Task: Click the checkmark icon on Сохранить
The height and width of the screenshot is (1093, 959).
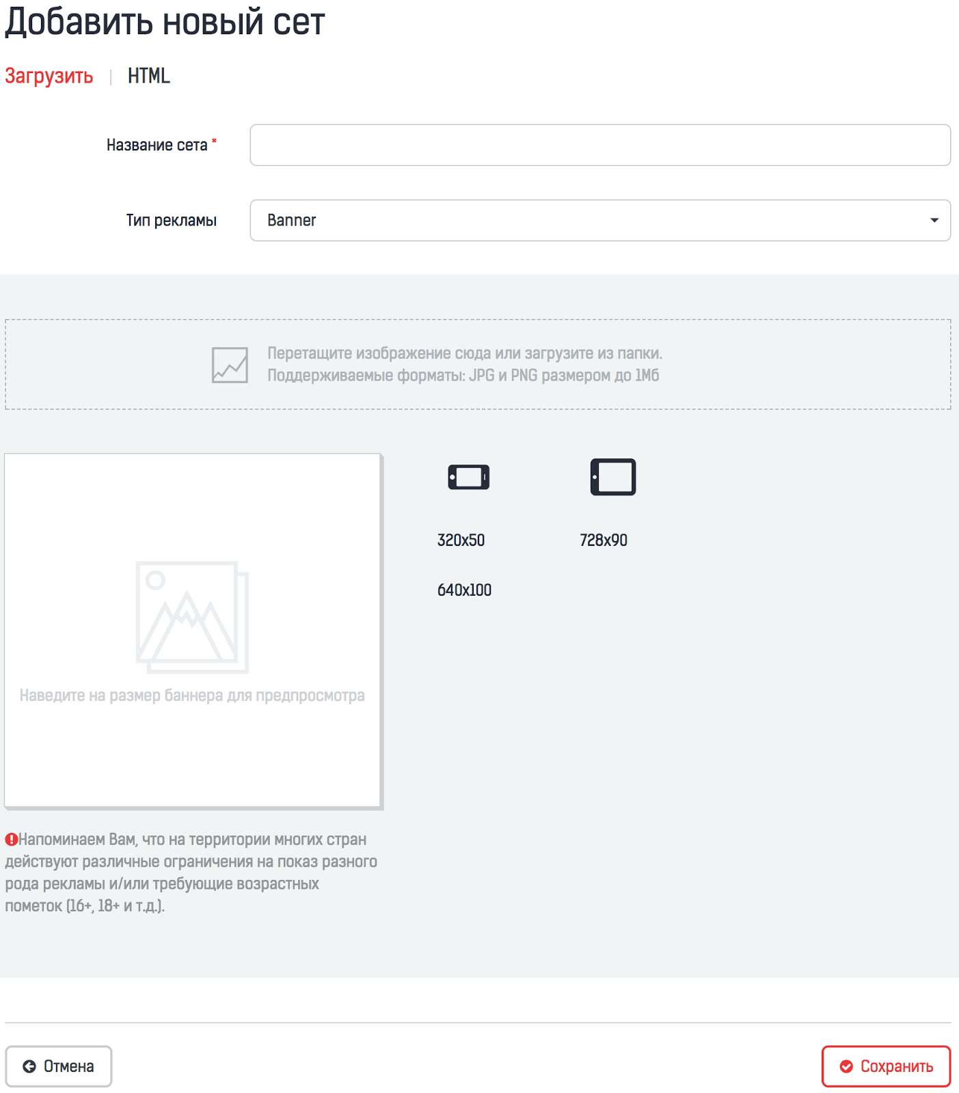Action: click(846, 1066)
